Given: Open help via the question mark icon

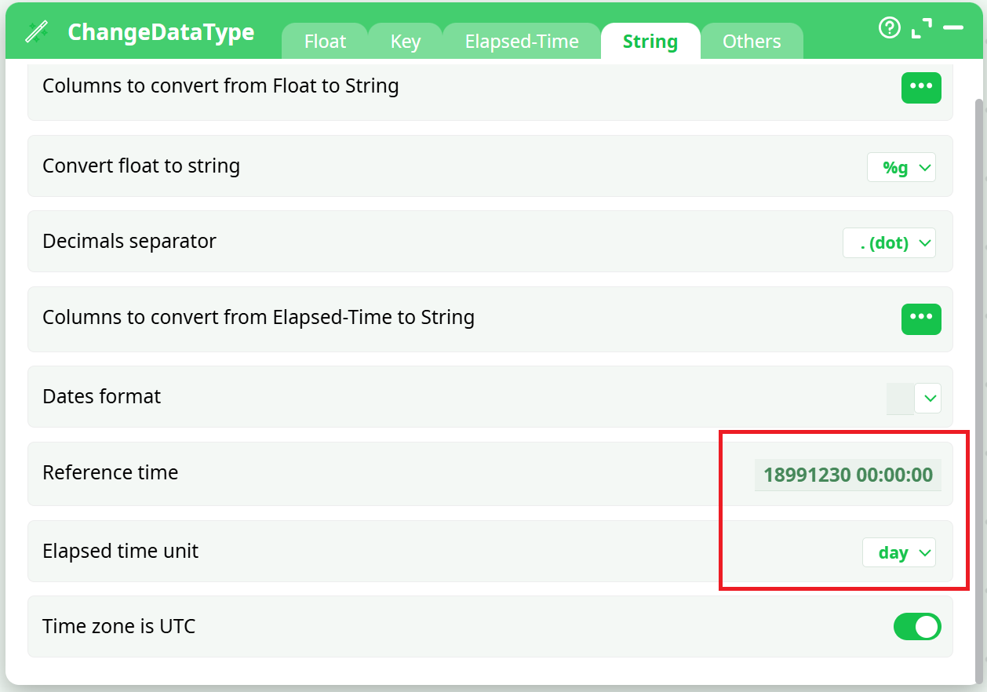Looking at the screenshot, I should click(889, 28).
